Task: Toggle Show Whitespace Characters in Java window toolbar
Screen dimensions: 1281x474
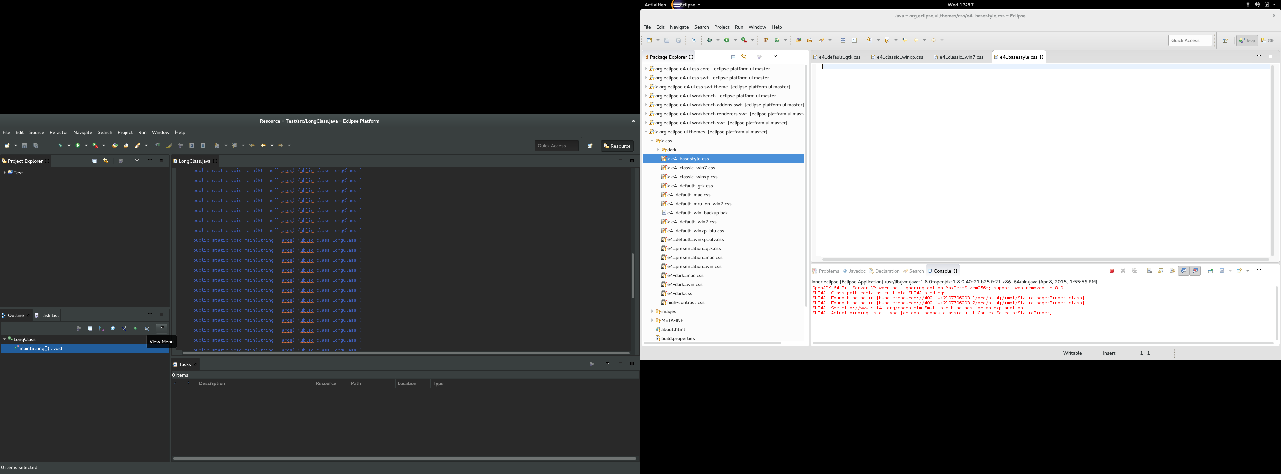Action: pos(854,40)
